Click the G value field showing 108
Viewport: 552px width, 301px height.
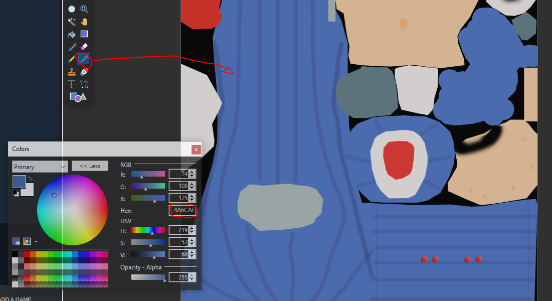(x=179, y=186)
